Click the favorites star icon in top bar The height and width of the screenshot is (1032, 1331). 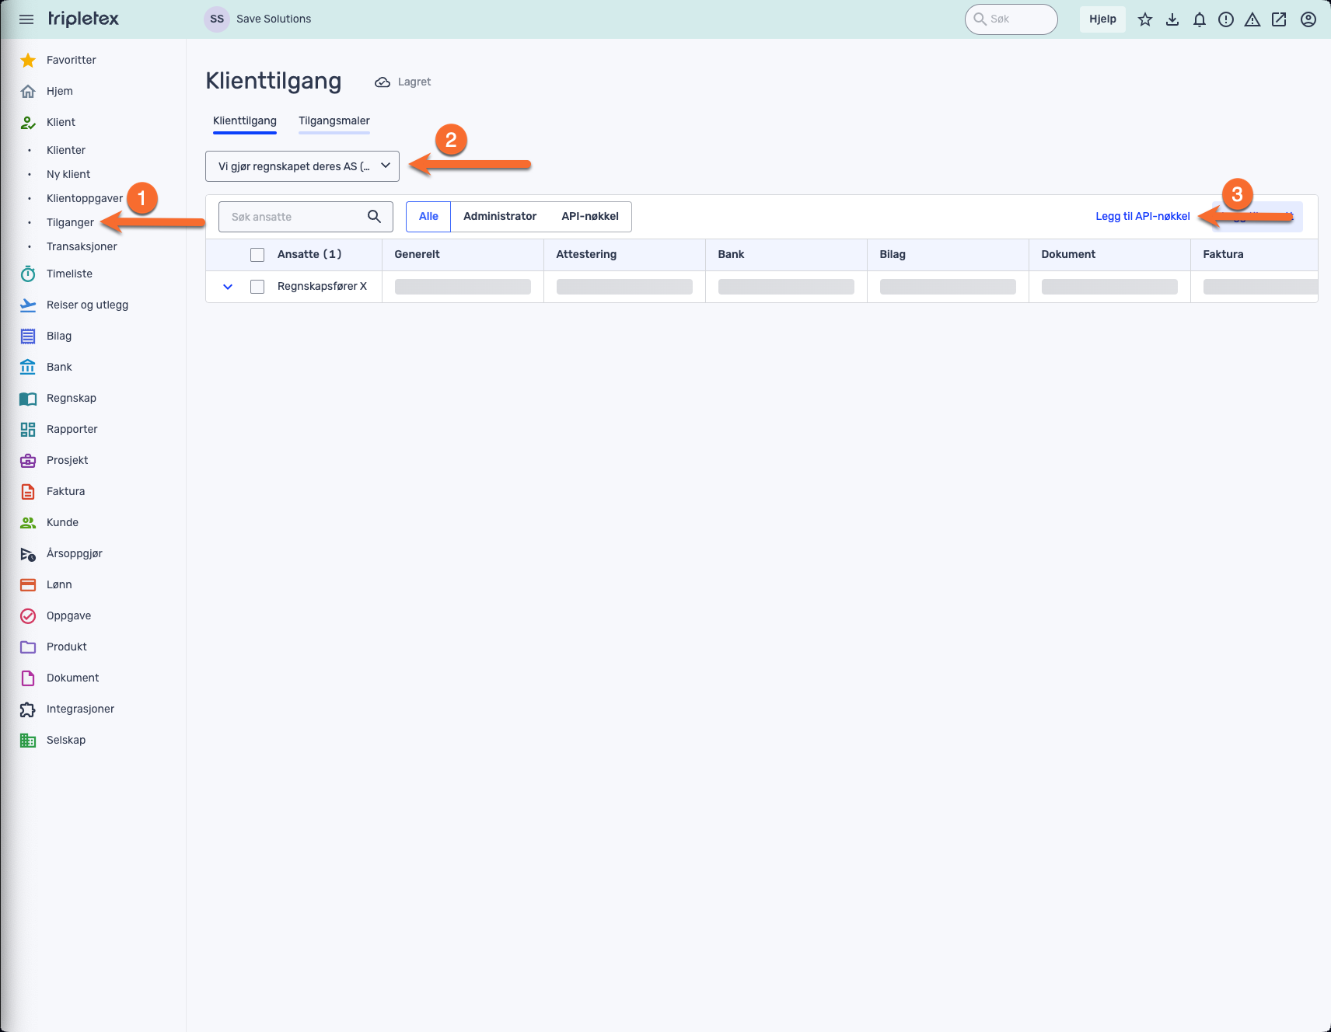point(1145,19)
